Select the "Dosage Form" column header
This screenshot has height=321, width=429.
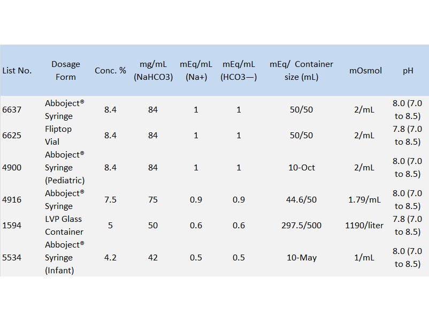[65, 70]
